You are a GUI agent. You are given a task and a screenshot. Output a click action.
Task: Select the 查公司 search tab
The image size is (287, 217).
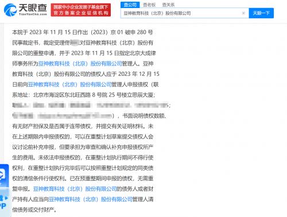(x=130, y=5)
